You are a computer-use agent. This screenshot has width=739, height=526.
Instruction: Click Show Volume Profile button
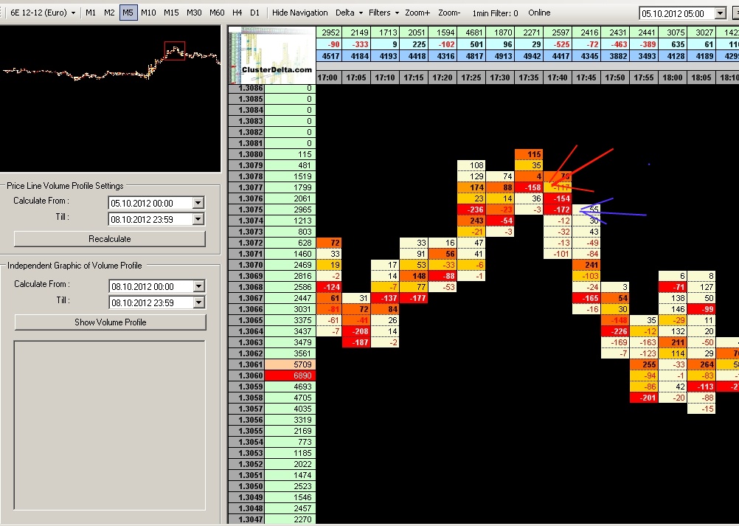click(x=111, y=322)
